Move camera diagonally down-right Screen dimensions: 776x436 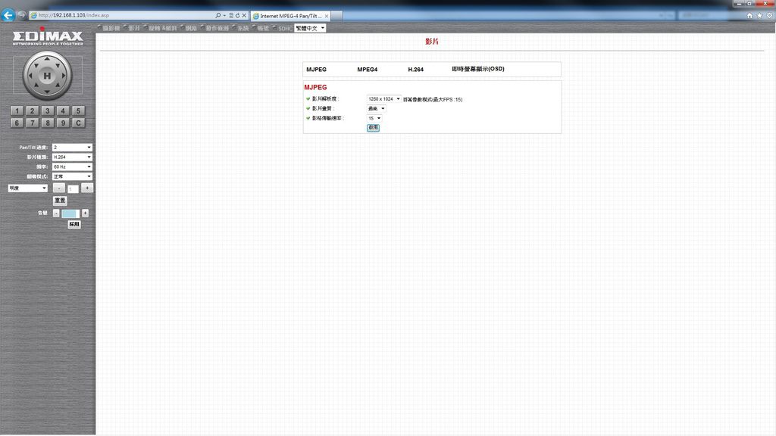click(x=58, y=86)
